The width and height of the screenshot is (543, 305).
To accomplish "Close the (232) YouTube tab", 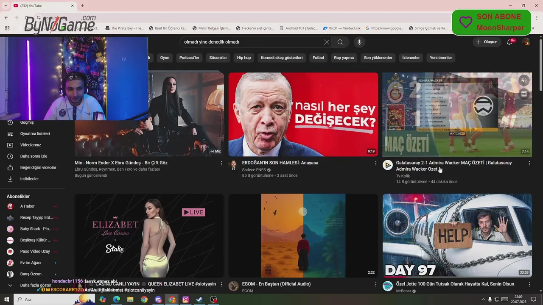I will point(72,6).
